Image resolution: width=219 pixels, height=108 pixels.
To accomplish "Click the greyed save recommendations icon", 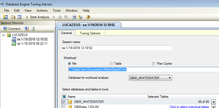I will [66, 17].
